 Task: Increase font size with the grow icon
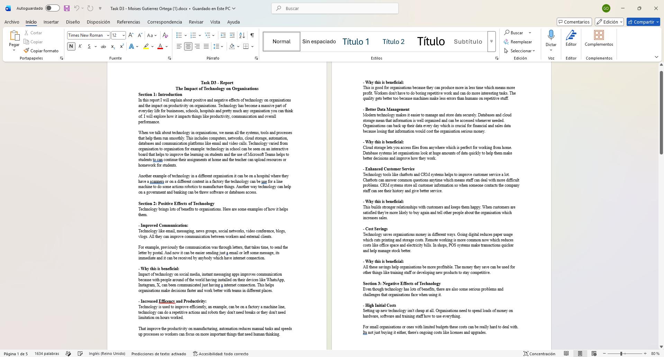131,35
